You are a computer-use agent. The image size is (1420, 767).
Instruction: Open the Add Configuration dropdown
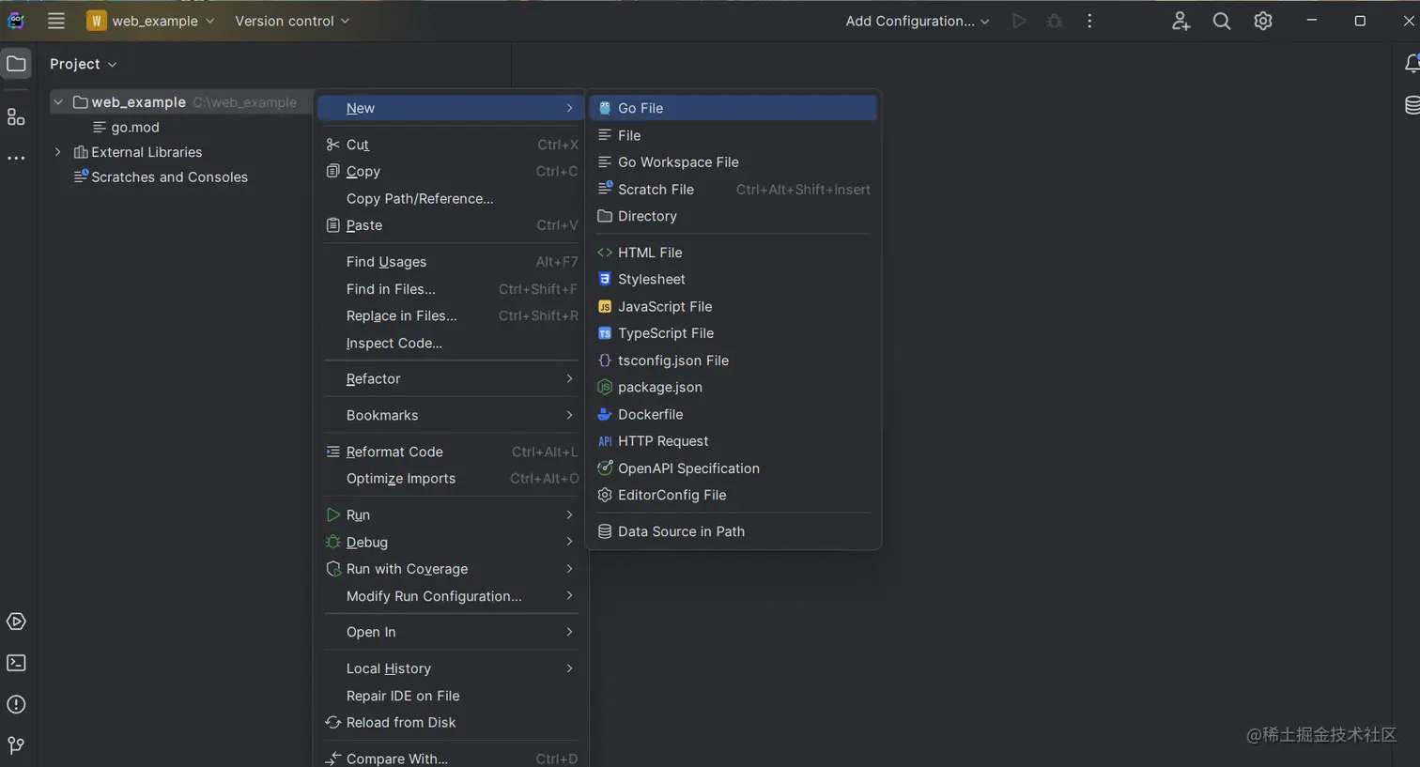[x=917, y=21]
